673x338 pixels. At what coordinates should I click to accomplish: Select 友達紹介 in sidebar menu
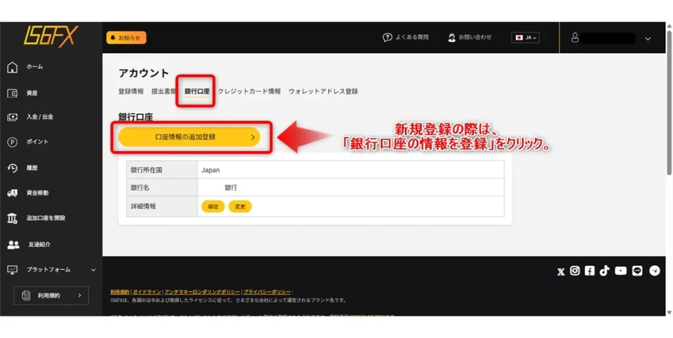click(x=39, y=245)
